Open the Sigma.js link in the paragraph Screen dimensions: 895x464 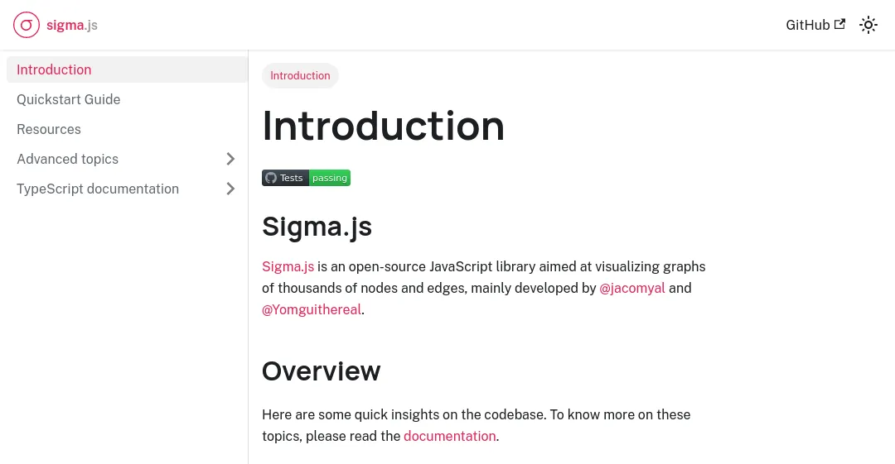point(288,266)
